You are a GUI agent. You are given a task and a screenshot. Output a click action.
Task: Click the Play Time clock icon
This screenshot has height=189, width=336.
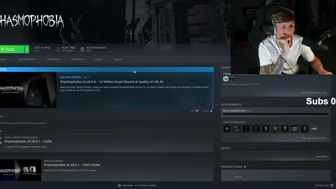(58, 49)
